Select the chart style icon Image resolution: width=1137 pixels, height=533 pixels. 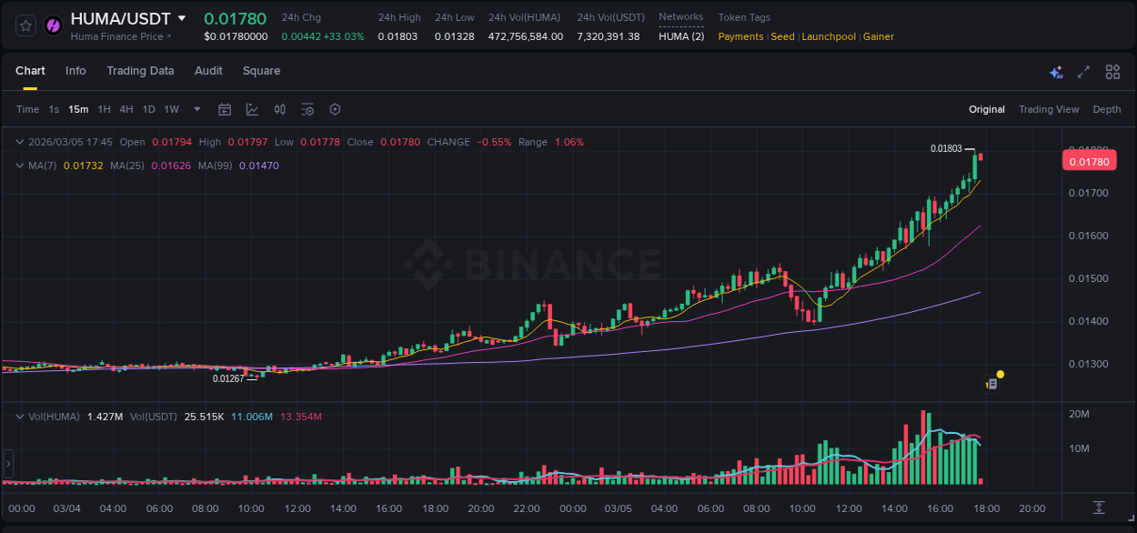(x=251, y=109)
